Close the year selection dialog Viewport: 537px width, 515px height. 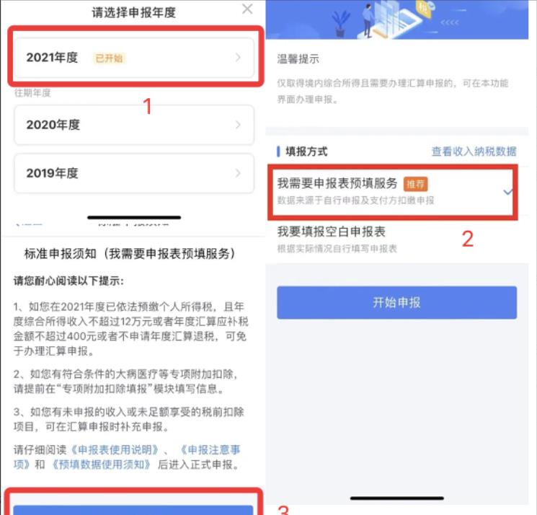(x=247, y=9)
